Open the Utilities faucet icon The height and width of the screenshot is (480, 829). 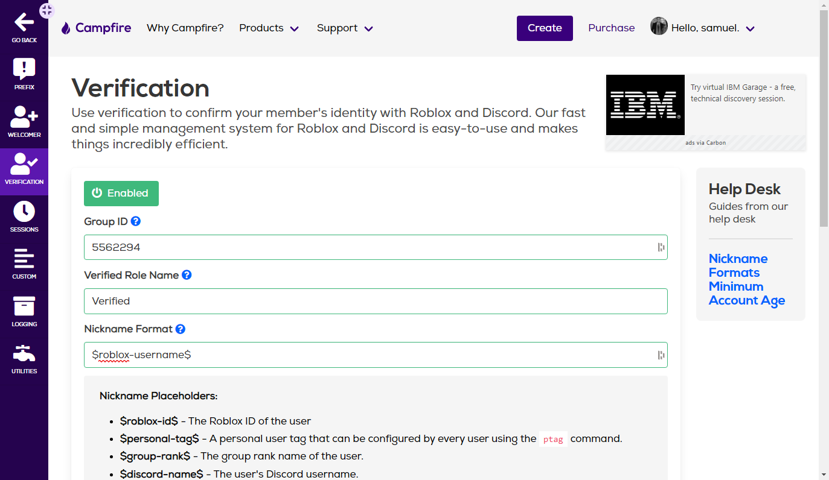(24, 353)
